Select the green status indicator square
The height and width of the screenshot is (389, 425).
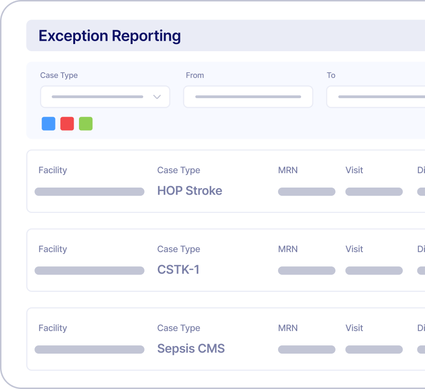point(85,123)
